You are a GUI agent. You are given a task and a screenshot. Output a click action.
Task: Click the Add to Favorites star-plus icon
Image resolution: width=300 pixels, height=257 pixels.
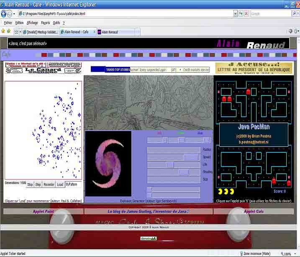[x=9, y=31]
